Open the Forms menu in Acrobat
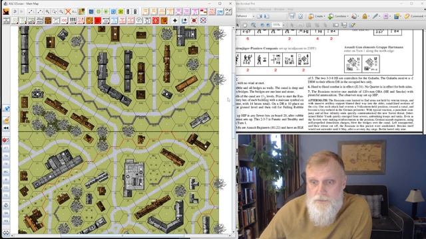The width and height of the screenshot is (426, 239). point(242,9)
